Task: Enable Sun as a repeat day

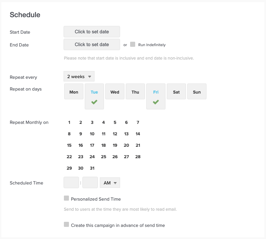Action: tap(197, 92)
